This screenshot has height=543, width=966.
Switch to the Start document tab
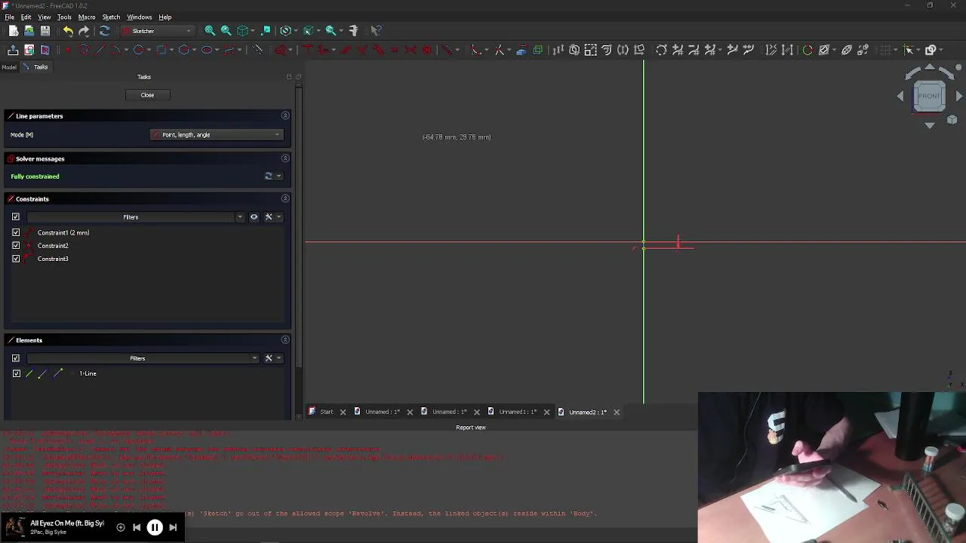pyautogui.click(x=326, y=412)
